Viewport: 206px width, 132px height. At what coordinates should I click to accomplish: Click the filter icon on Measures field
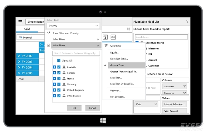184,93
